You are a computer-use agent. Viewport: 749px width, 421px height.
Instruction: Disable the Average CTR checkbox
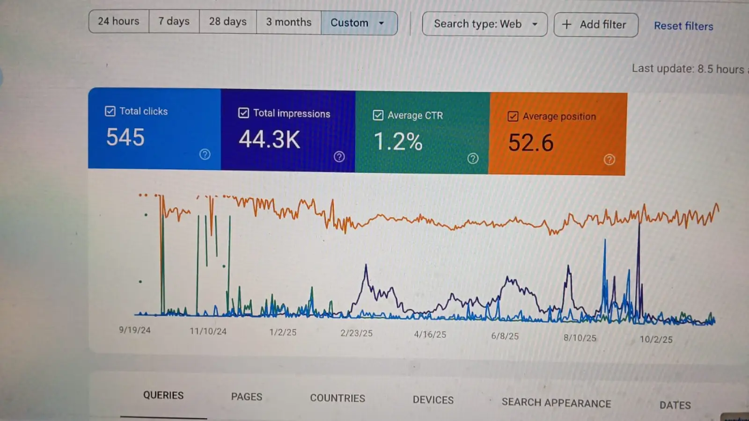pyautogui.click(x=378, y=115)
